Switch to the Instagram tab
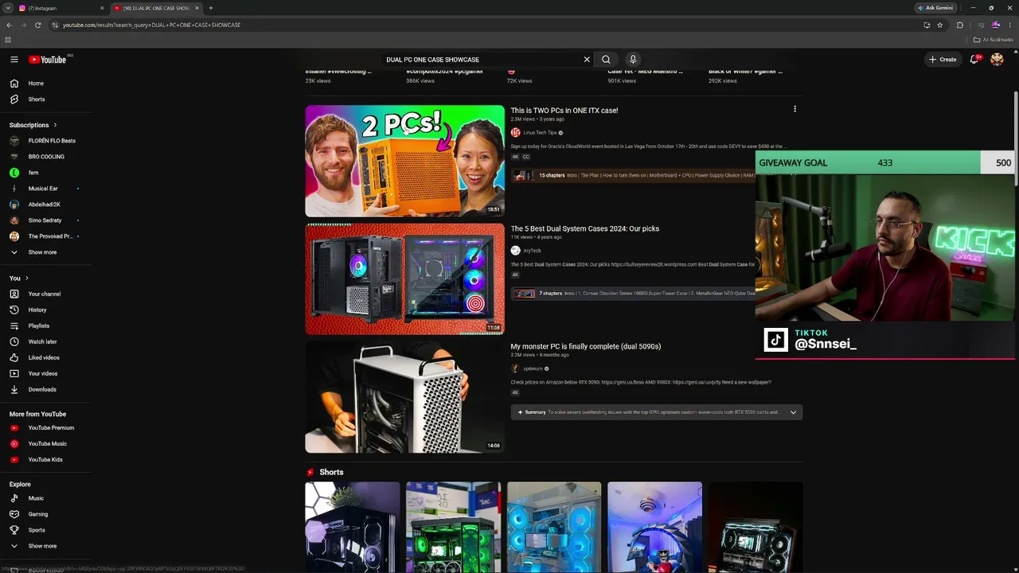The image size is (1019, 573). 61,8
